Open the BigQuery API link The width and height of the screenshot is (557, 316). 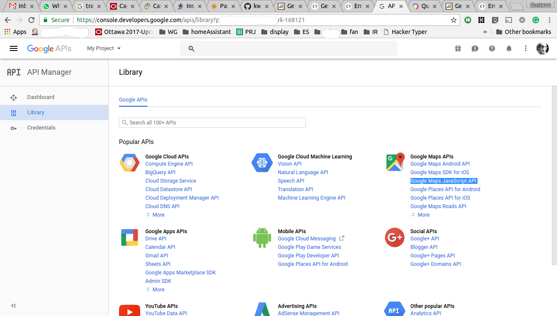pos(160,172)
